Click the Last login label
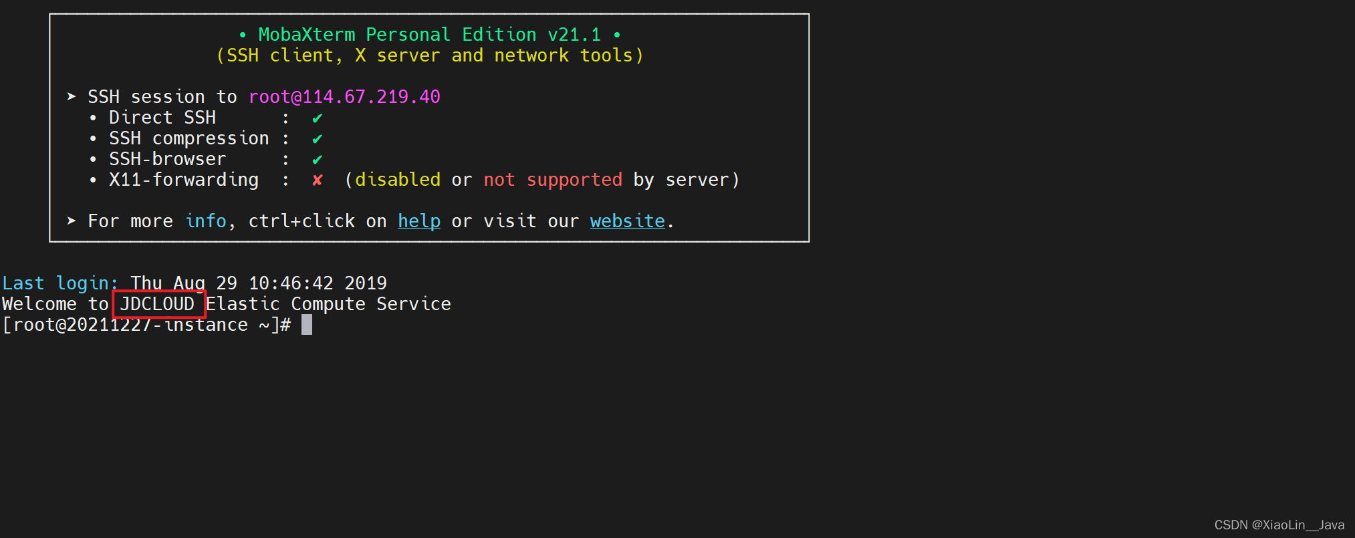 [60, 283]
